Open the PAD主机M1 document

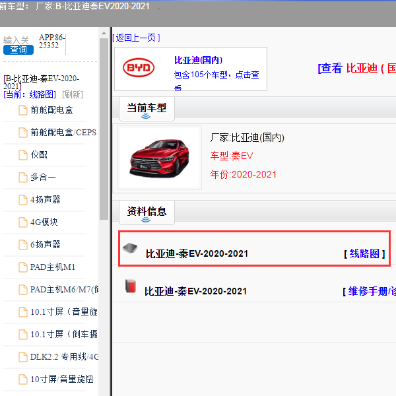tap(53, 267)
